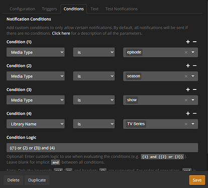Click into the Condition Logic field
The width and height of the screenshot is (208, 188).
102,148
